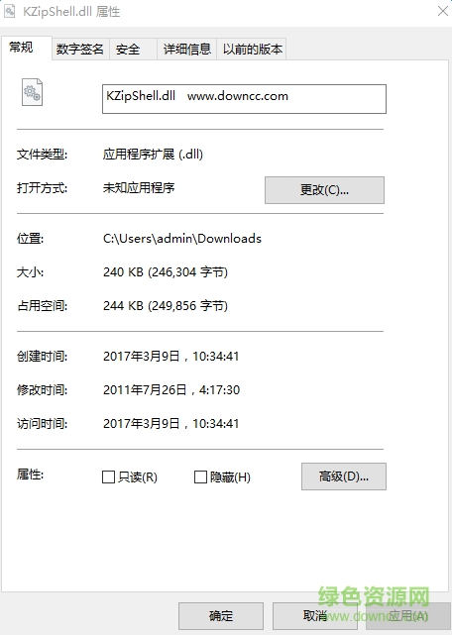Click the size value 240 KB (246,304 字节)
This screenshot has width=452, height=635.
pyautogui.click(x=166, y=272)
